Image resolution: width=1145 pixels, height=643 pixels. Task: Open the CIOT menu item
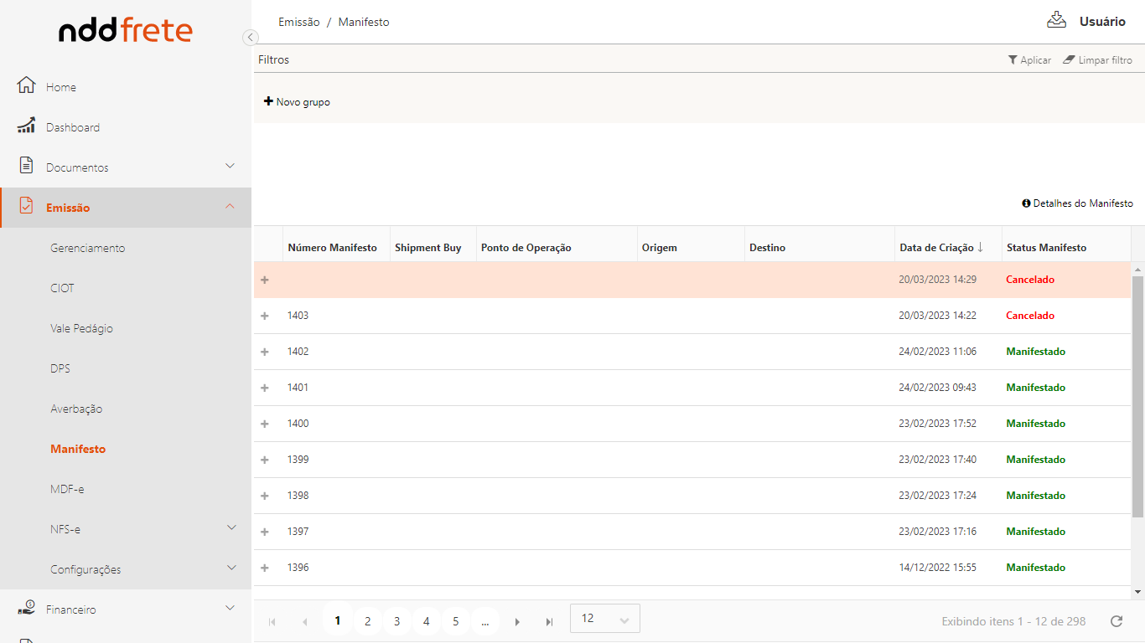coord(62,288)
